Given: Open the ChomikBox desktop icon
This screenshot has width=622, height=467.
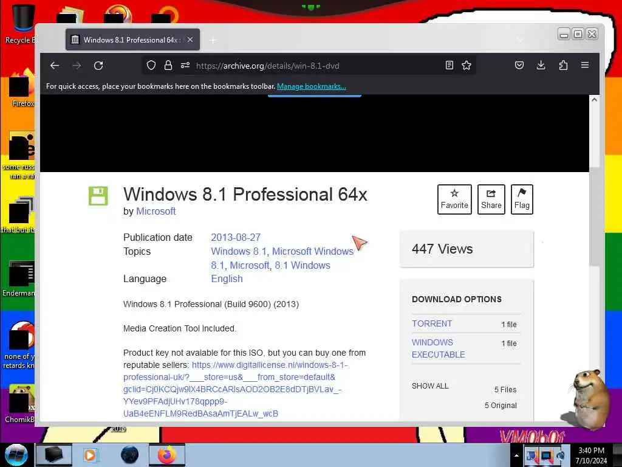Looking at the screenshot, I should pyautogui.click(x=19, y=404).
